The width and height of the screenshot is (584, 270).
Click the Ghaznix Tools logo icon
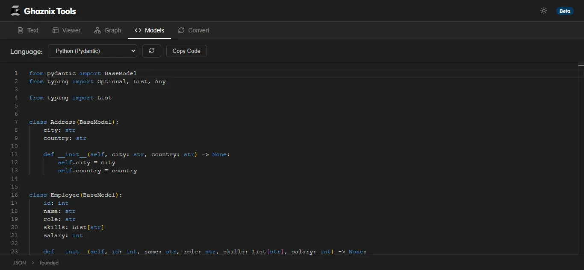(15, 10)
